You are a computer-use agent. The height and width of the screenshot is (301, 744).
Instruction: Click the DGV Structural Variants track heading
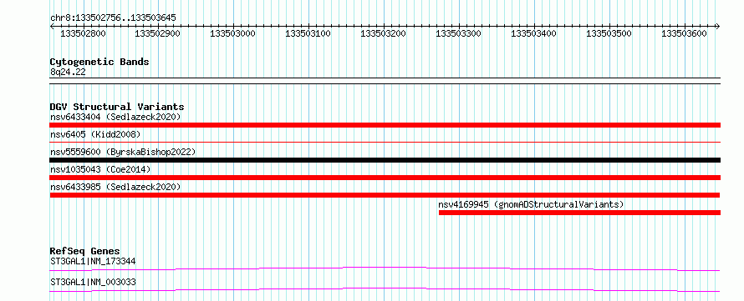click(117, 107)
